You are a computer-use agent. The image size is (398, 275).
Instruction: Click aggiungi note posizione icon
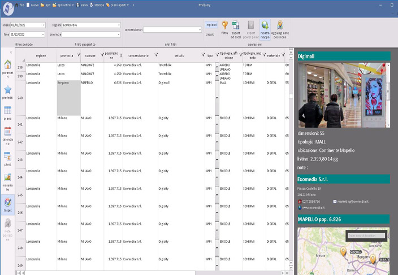click(280, 25)
